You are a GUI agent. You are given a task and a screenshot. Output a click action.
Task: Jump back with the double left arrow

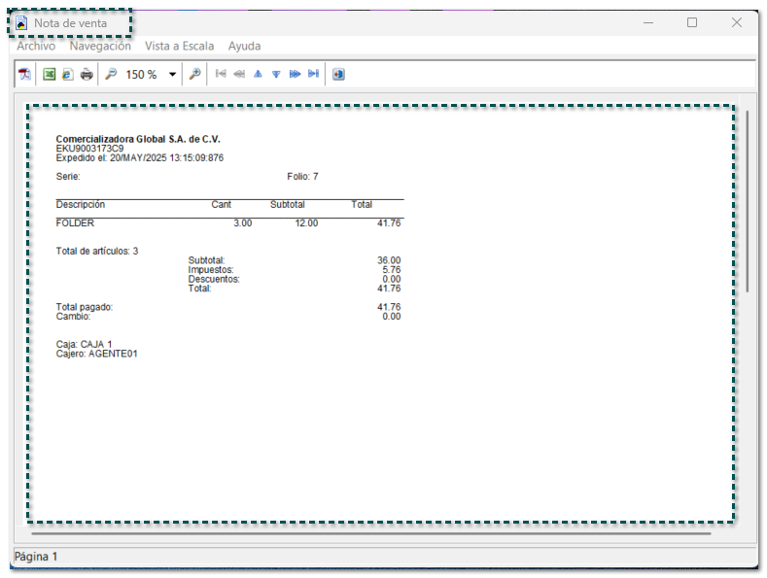pyautogui.click(x=239, y=74)
